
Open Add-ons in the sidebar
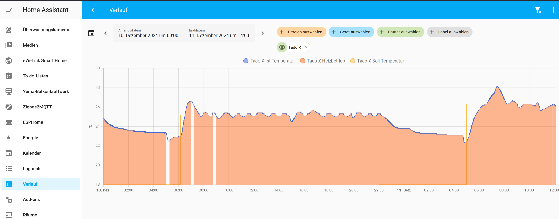(x=41, y=199)
